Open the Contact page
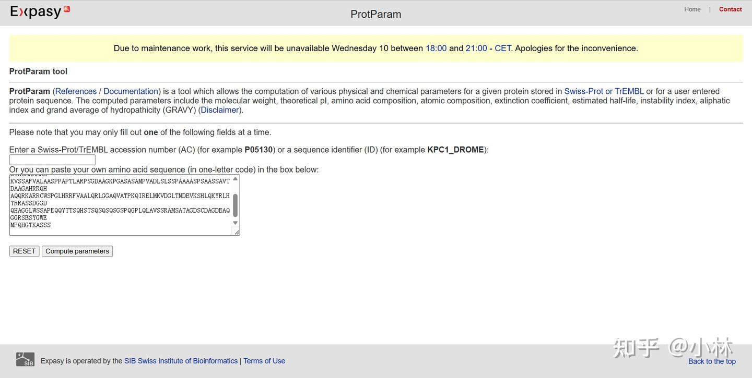The width and height of the screenshot is (752, 378). click(x=730, y=9)
